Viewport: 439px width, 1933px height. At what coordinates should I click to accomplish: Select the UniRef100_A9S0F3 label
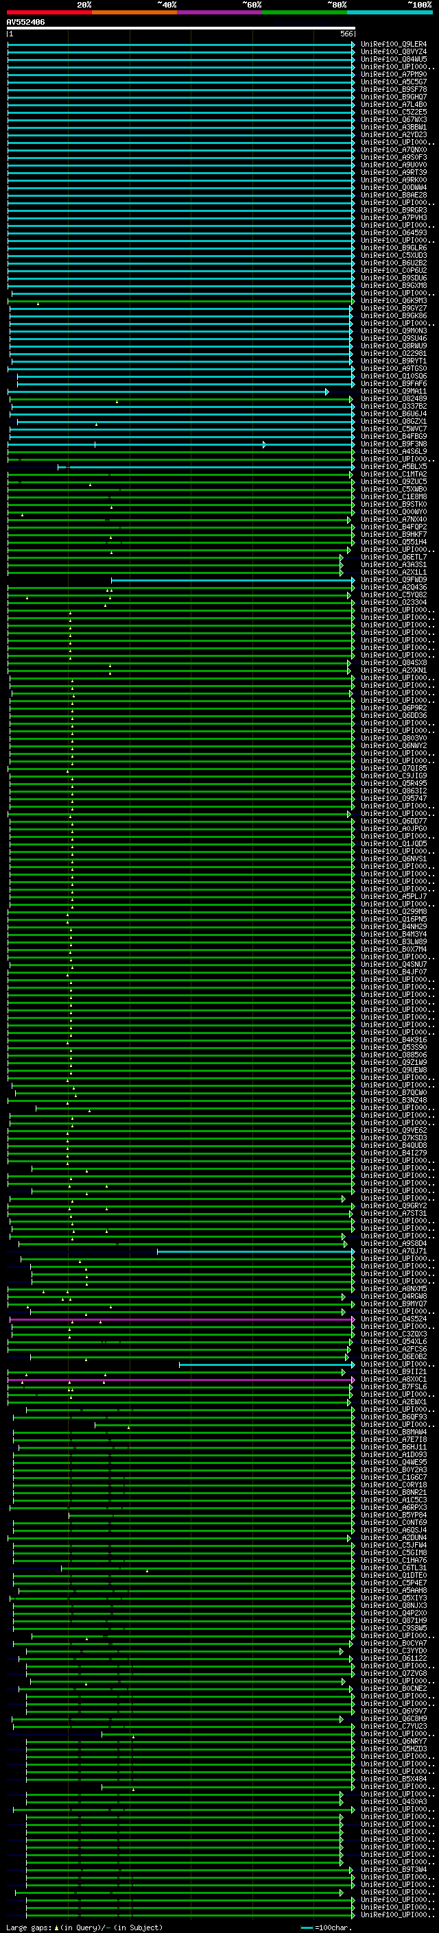click(x=394, y=158)
